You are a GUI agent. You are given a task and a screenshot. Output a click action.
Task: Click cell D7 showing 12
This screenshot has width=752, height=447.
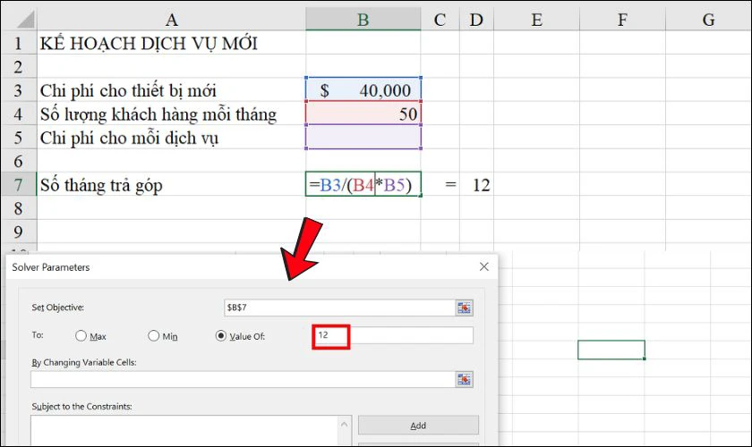476,184
